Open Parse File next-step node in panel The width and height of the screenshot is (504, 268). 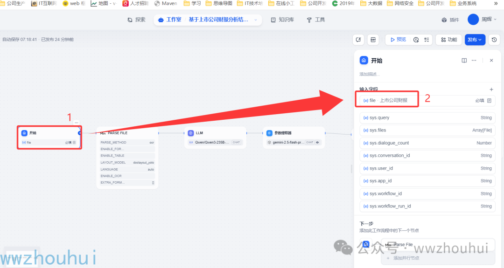pos(438,245)
